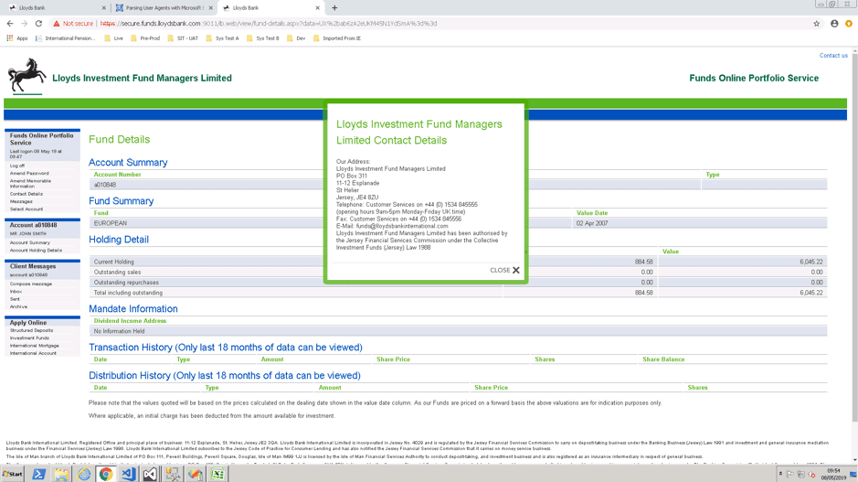The height and width of the screenshot is (482, 858).
Task: Open Account Holding Details in sidebar
Action: [x=36, y=251]
